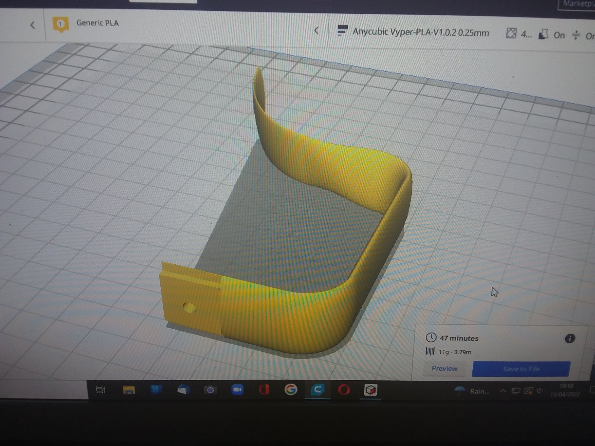Open the blue desktop app in taskbar
595x446 pixels.
(156, 390)
